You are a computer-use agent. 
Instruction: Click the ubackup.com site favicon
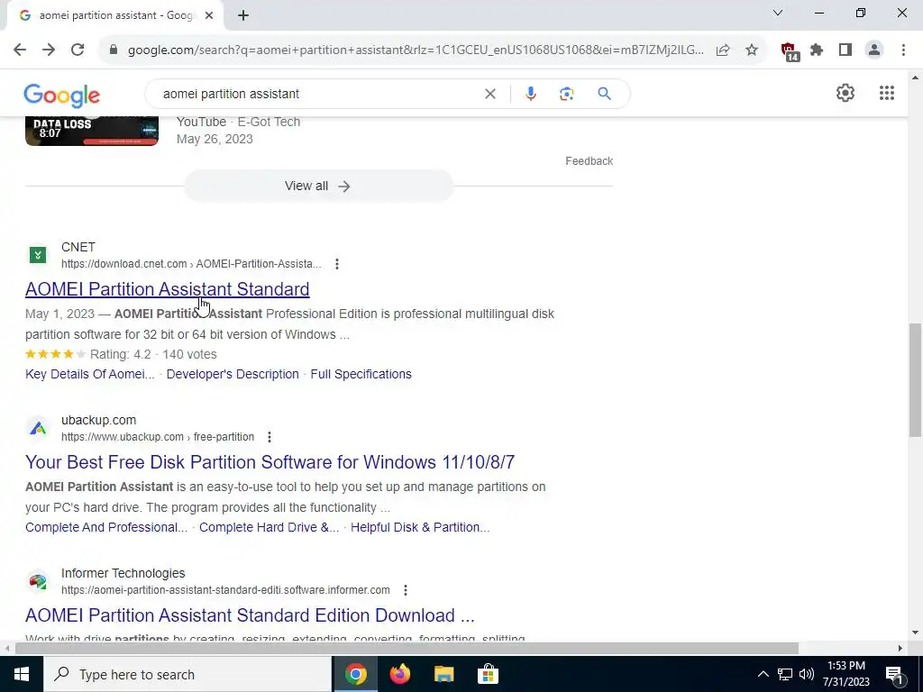[x=38, y=428]
